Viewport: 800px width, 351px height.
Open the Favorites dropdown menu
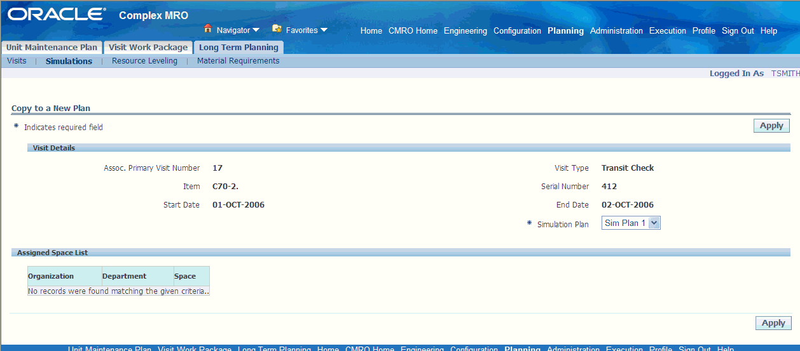click(307, 30)
